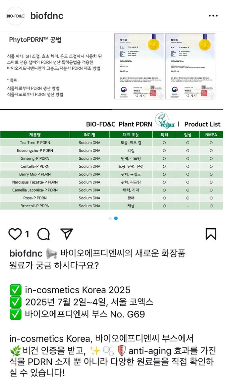
Task: Open the three-dot more options menu
Action: [x=213, y=16]
